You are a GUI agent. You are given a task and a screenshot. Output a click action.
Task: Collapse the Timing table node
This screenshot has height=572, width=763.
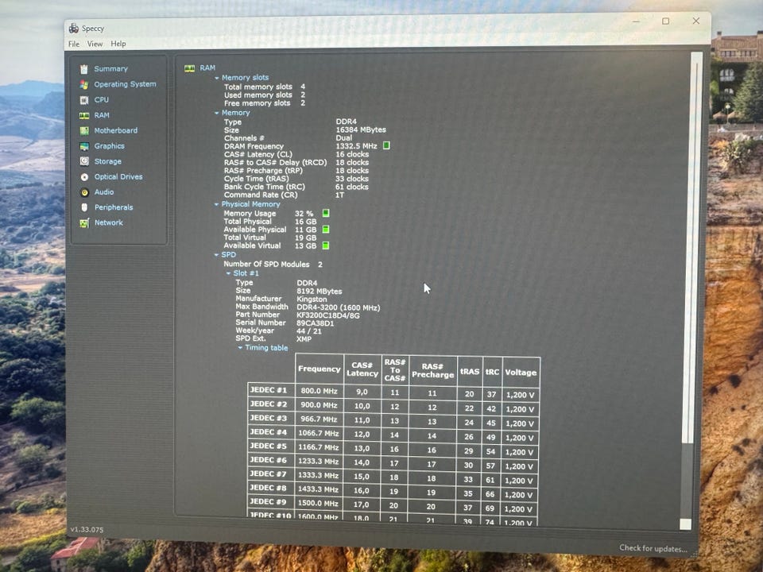pos(240,348)
